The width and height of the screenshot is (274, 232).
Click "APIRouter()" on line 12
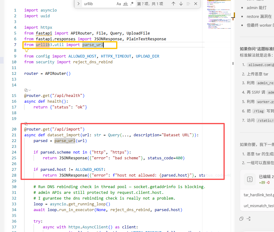[x=58, y=74]
